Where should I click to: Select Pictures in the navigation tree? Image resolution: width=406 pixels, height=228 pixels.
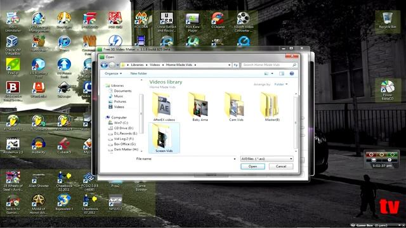coord(120,101)
